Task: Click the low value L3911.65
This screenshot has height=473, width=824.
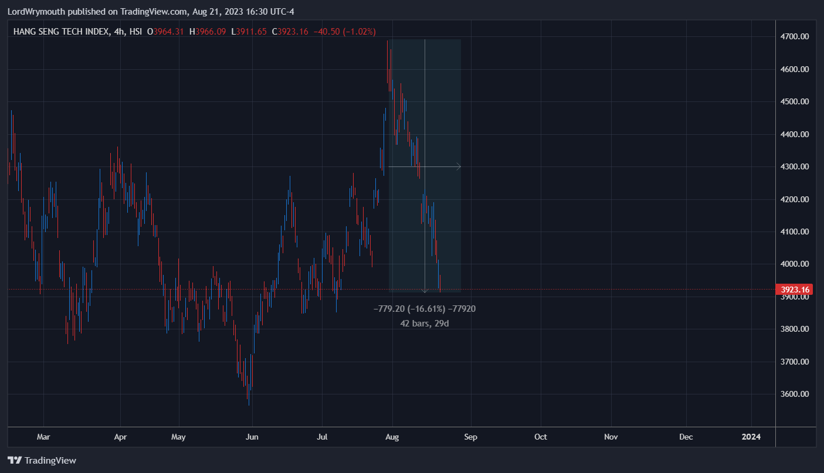Action: [x=249, y=32]
